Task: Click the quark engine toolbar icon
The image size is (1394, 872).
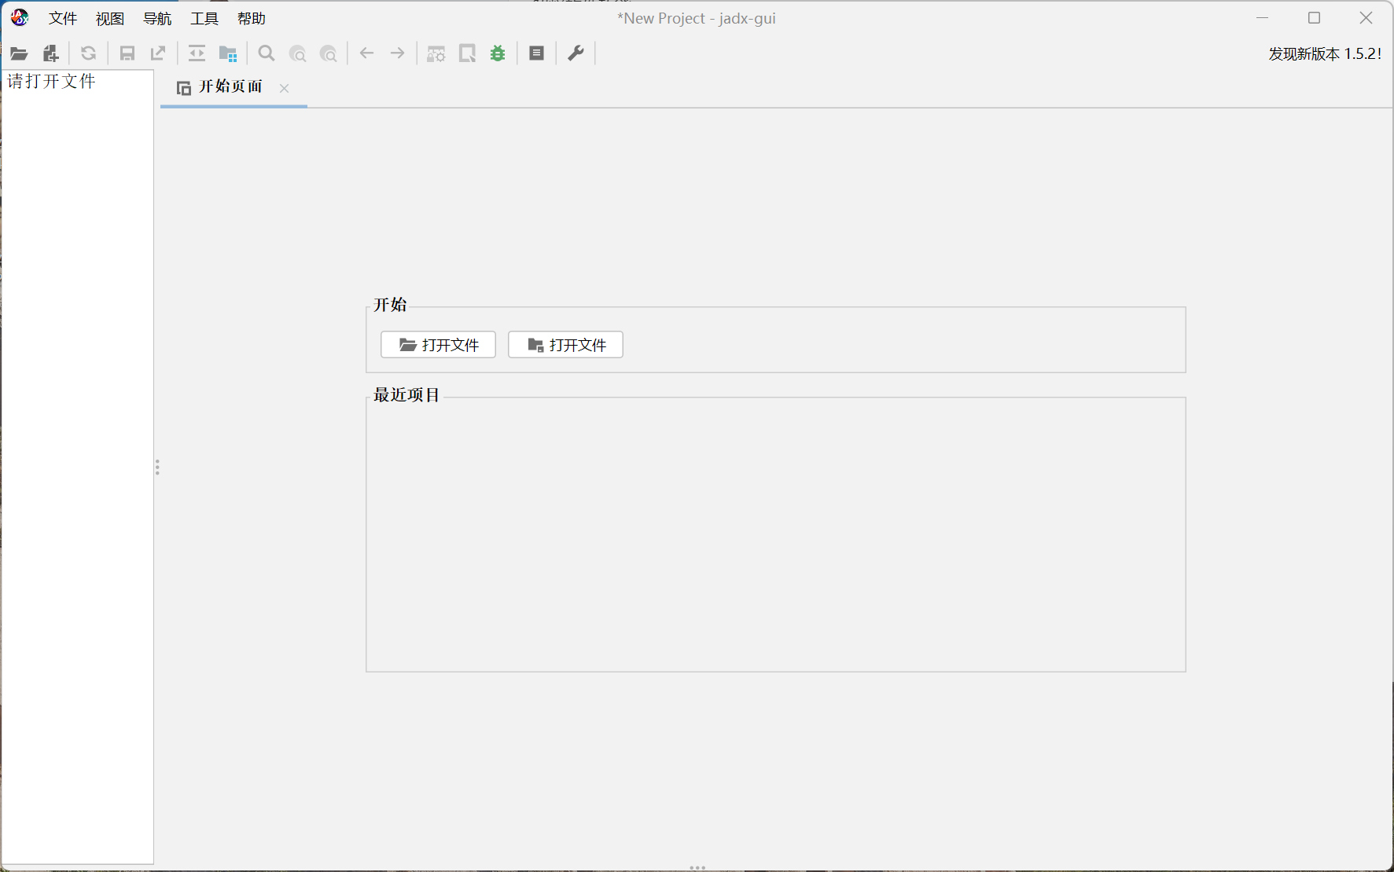Action: [467, 53]
